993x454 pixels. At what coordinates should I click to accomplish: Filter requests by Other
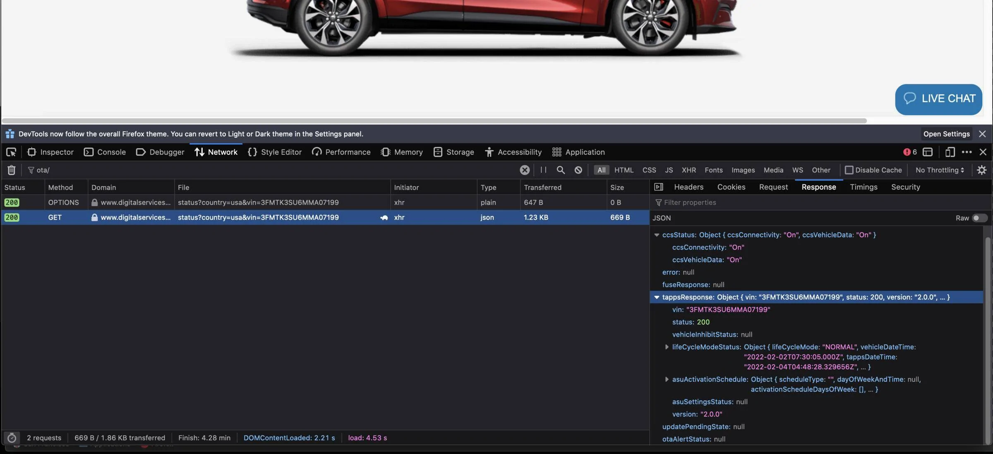821,170
